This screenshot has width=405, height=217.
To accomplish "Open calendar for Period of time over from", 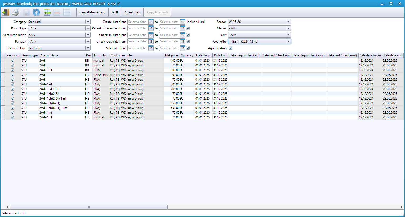I will tap(151, 28).
